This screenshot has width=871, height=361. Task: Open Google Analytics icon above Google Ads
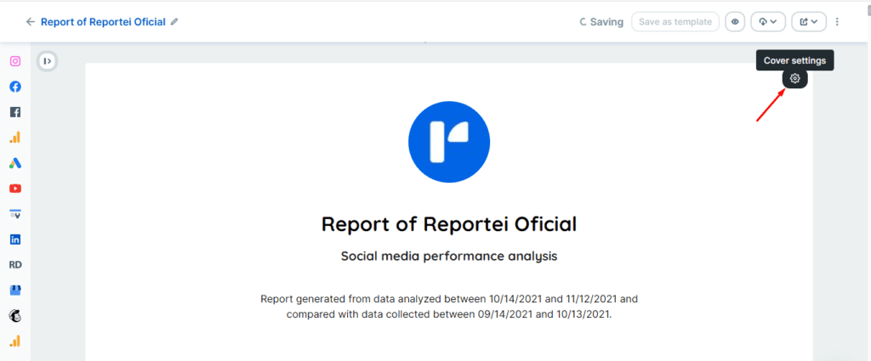[15, 138]
